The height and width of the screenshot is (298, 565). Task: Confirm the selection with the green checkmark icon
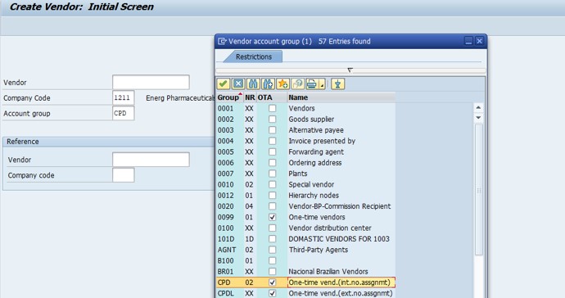tap(224, 84)
